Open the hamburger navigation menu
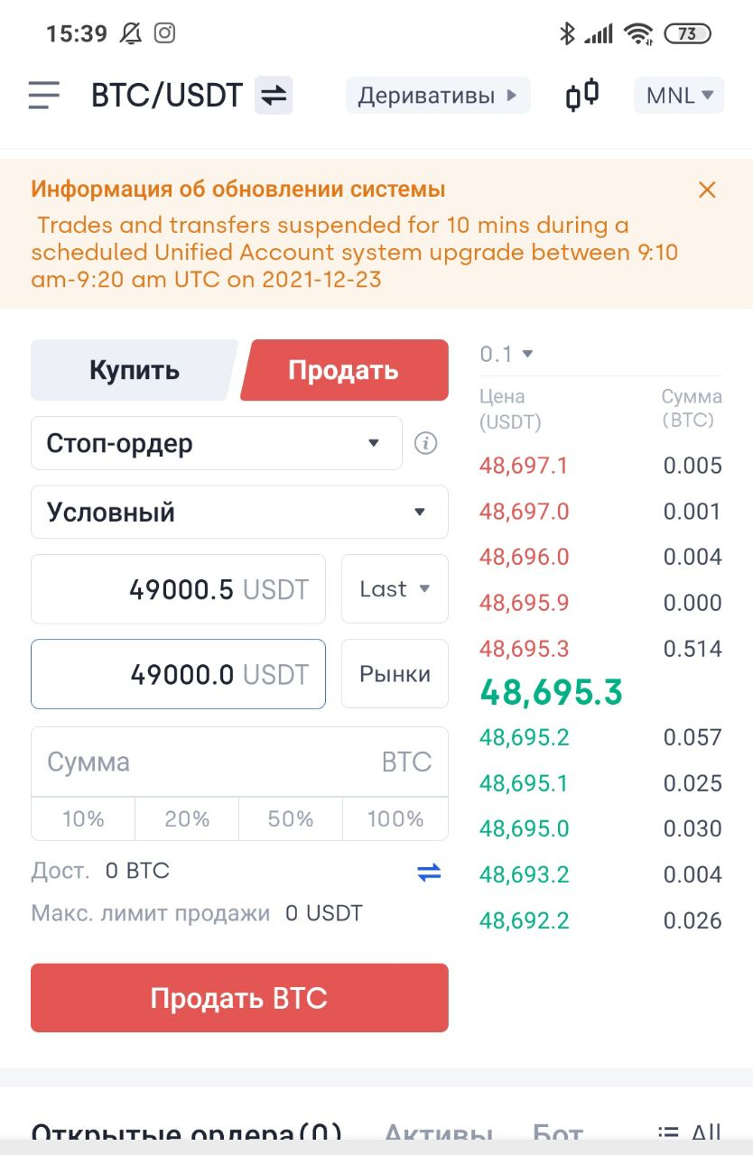 (x=43, y=95)
